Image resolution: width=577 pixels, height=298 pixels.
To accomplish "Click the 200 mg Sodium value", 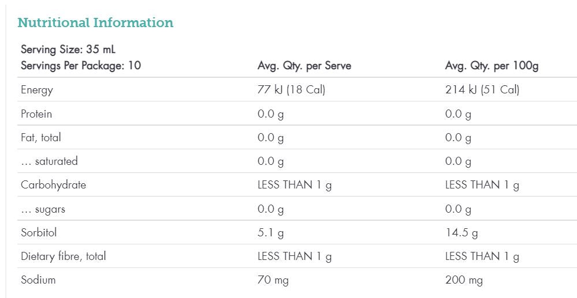I will coord(464,281).
